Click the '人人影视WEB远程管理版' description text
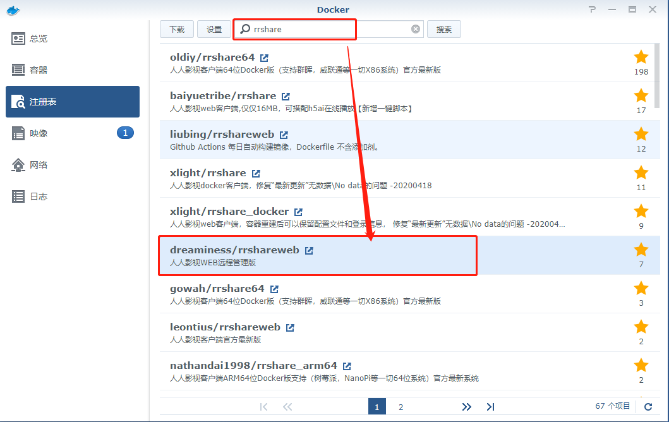 (213, 262)
